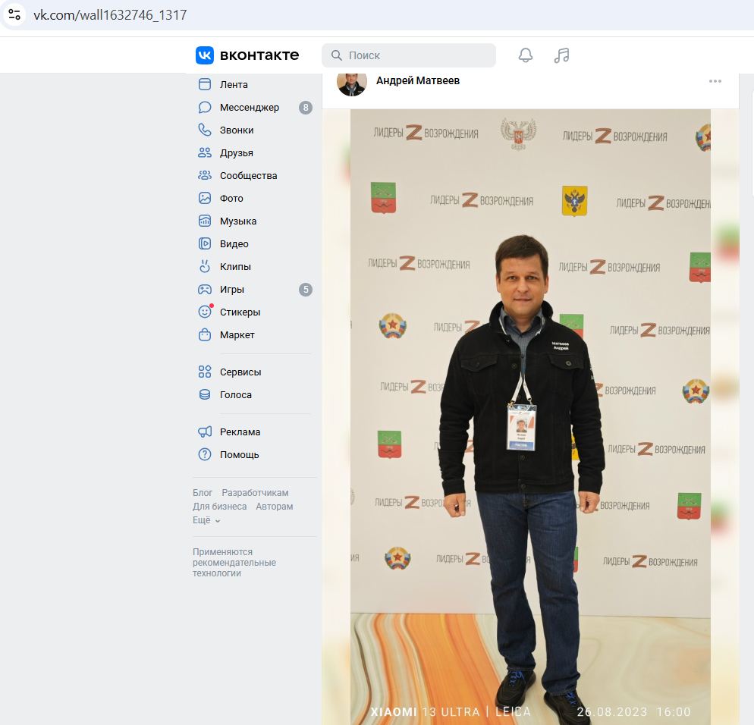Go to Звонки in sidebar
The image size is (754, 725).
[236, 130]
